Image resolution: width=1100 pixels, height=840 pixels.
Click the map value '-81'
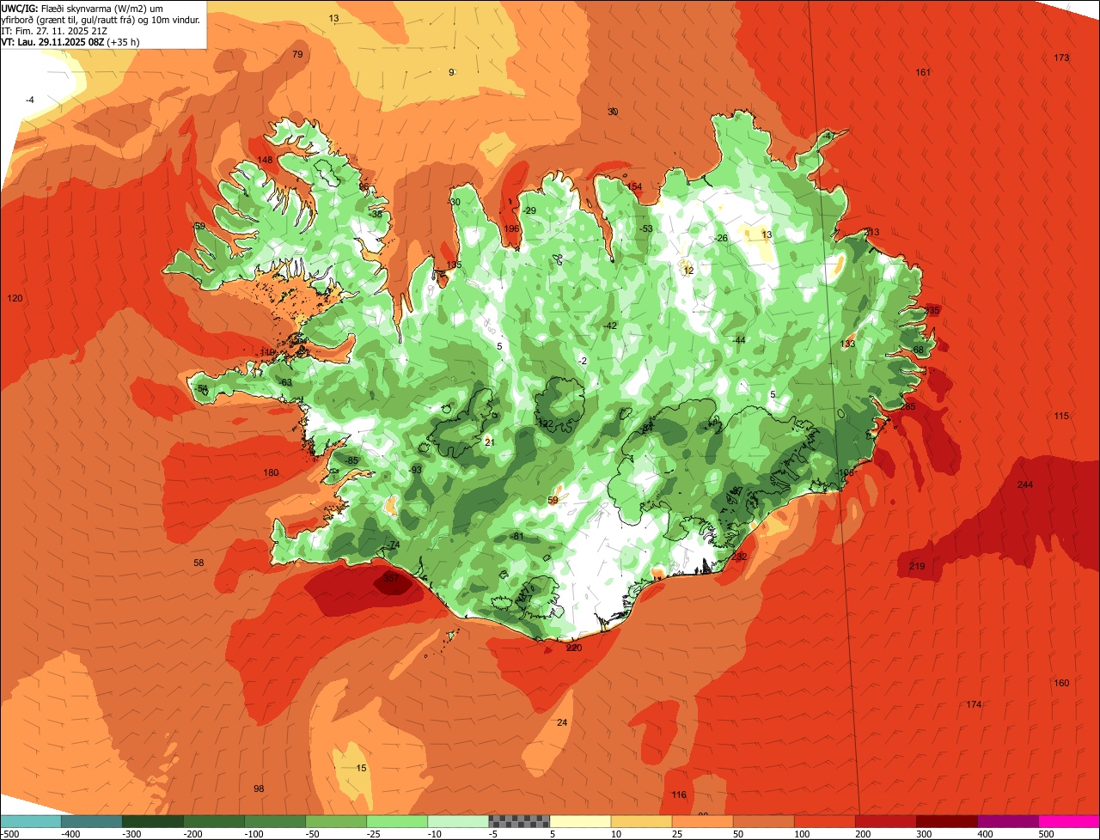[x=516, y=536]
